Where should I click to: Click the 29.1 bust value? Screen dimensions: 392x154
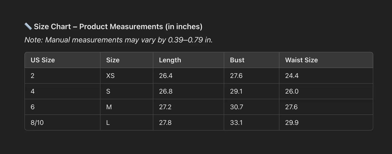click(x=236, y=91)
